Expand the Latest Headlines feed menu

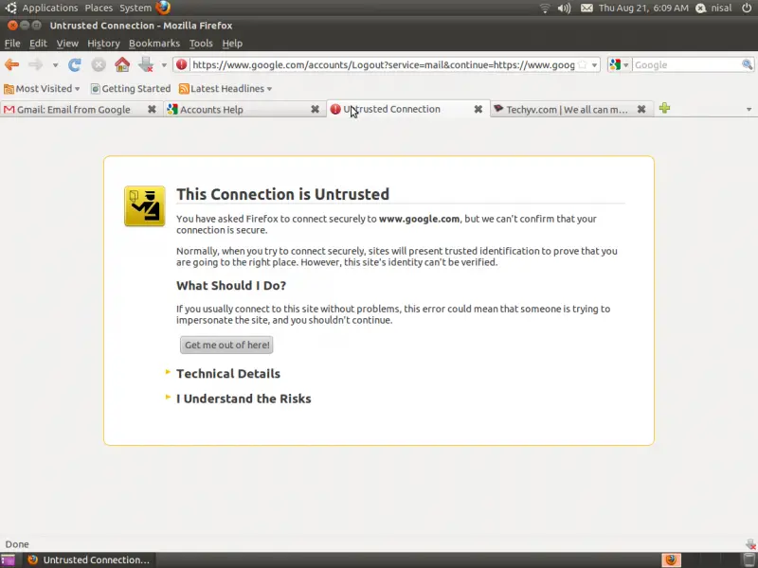click(x=226, y=88)
